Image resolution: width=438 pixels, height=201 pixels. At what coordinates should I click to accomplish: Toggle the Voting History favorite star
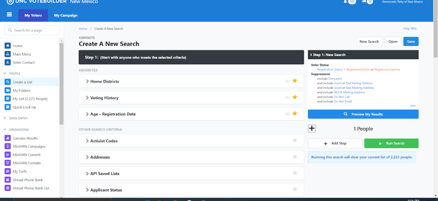(x=295, y=98)
